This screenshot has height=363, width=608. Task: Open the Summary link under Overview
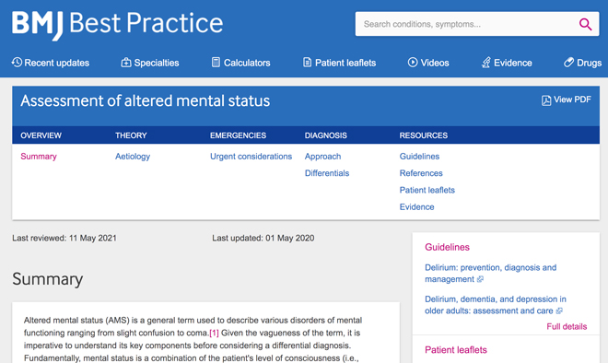39,157
